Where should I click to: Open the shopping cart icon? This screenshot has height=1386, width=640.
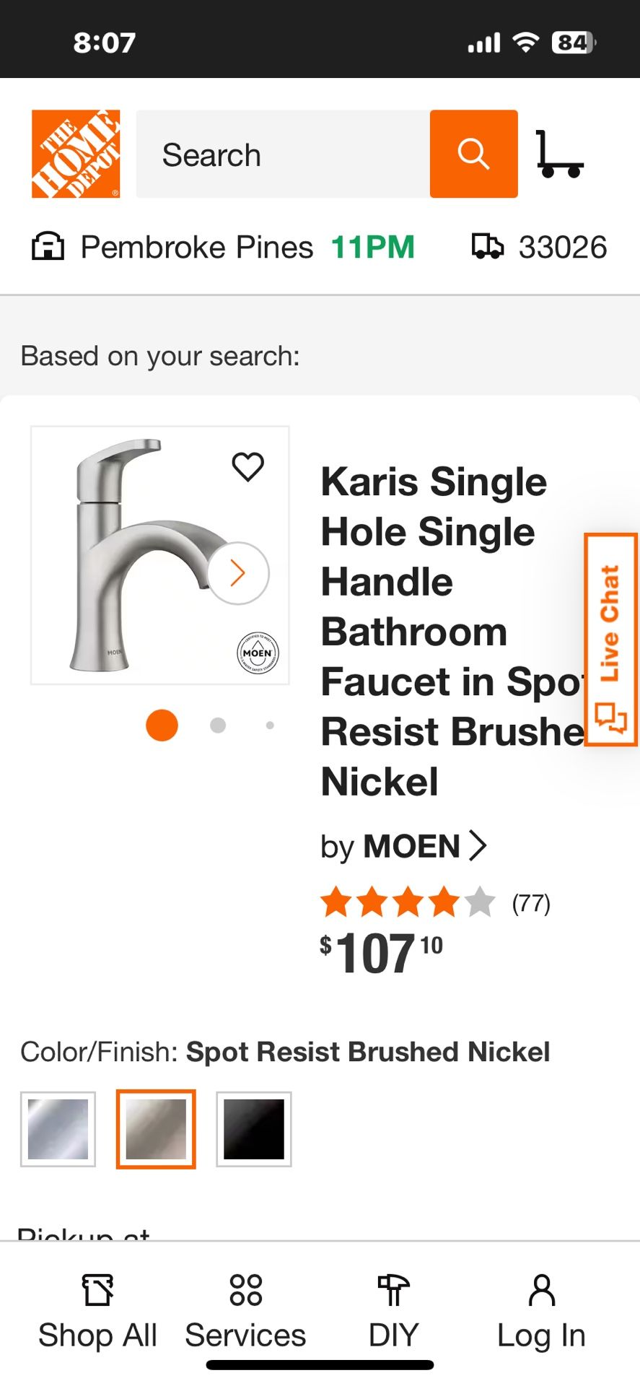point(559,154)
